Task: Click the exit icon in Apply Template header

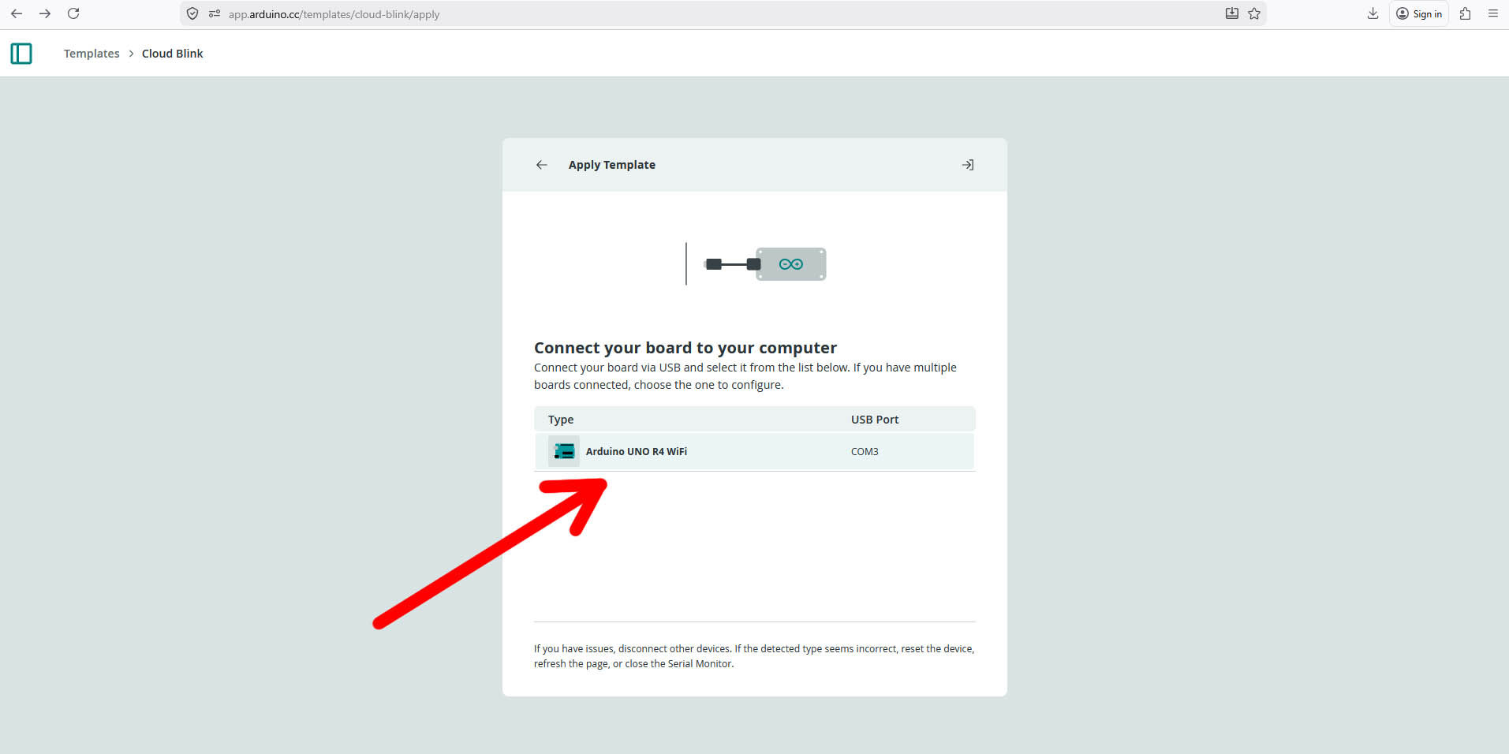Action: pyautogui.click(x=968, y=165)
